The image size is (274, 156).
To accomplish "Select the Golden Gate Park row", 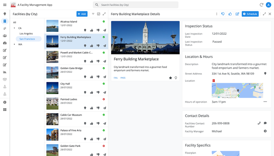I will [x=76, y=149].
